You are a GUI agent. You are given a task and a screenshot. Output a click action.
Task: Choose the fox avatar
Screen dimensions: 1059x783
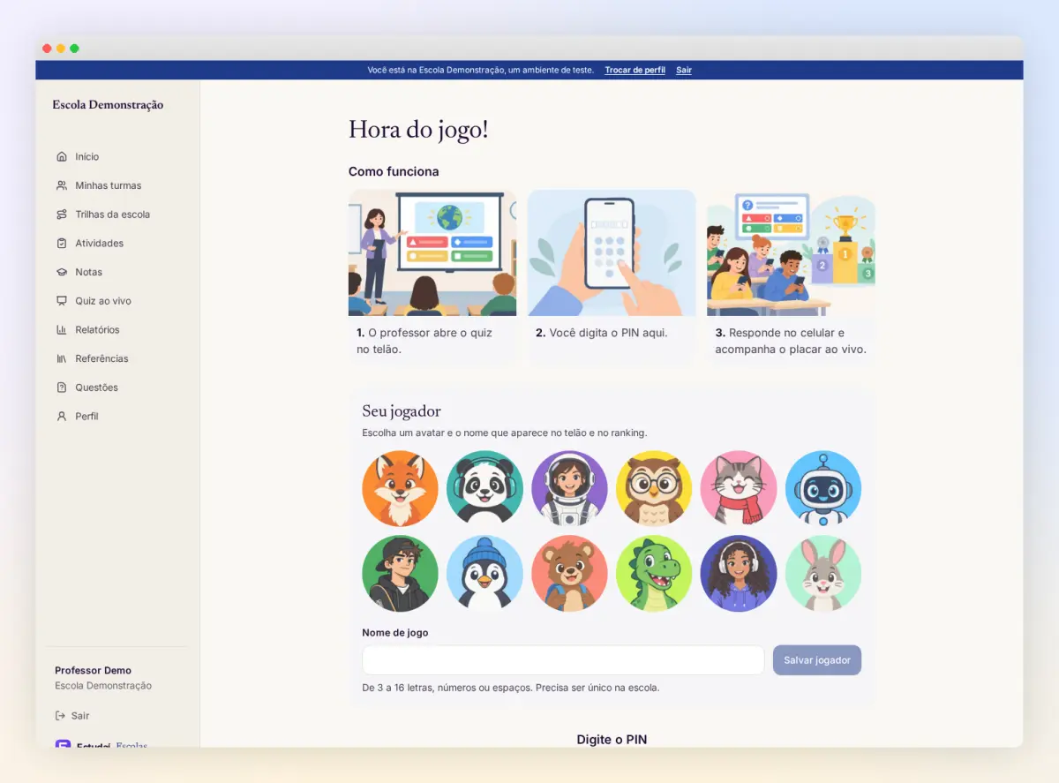tap(400, 489)
